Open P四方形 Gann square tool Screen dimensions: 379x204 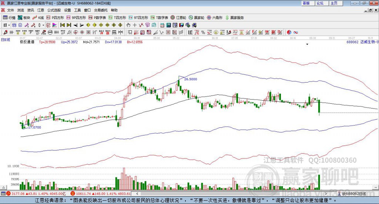click(x=55, y=18)
